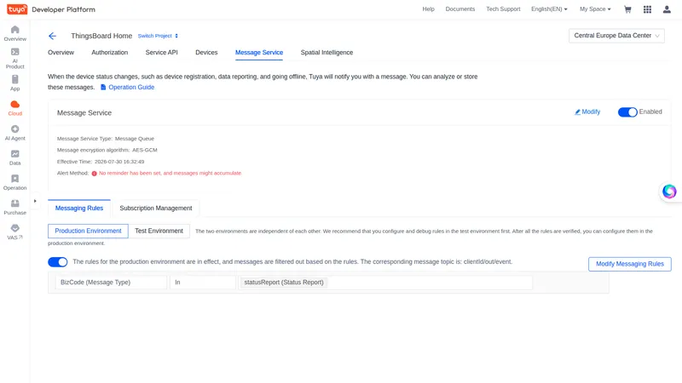This screenshot has height=383, width=682.
Task: Select the Messaging Rules tab
Action: coord(79,208)
